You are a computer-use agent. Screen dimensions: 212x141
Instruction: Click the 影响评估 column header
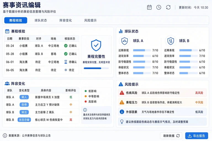coord(71,90)
